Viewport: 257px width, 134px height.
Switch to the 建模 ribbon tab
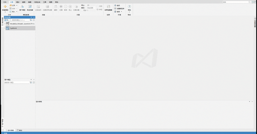click(x=24, y=2)
